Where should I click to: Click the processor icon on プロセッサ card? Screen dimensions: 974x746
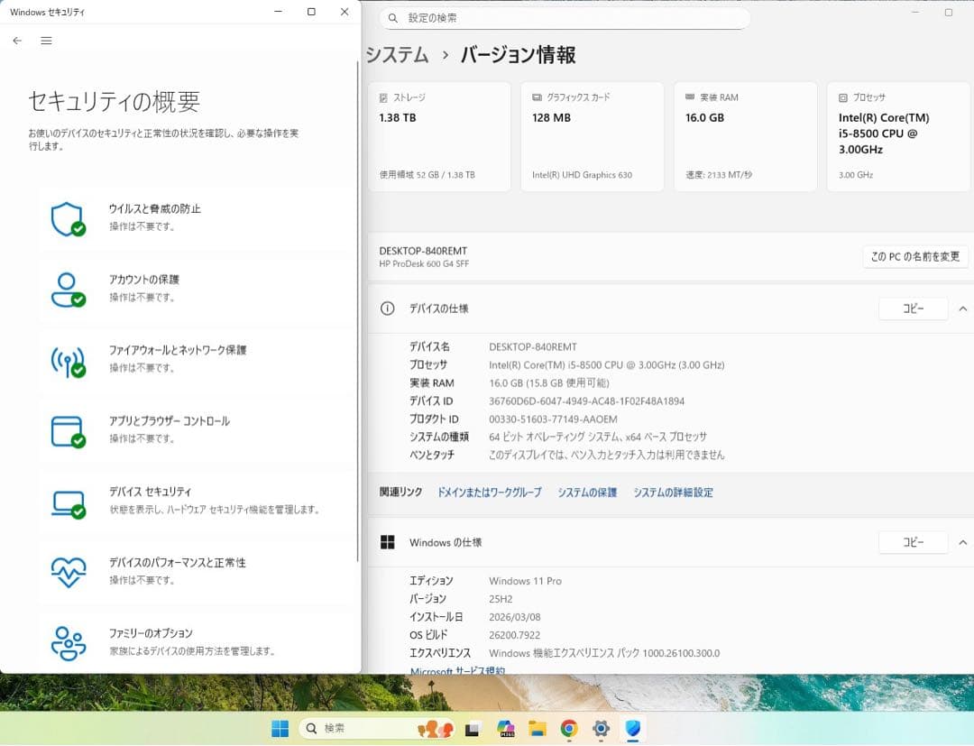pos(843,97)
